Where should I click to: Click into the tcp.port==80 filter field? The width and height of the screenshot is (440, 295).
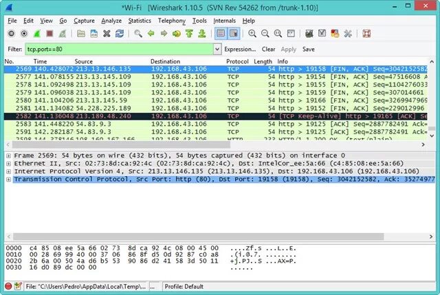tap(119, 49)
